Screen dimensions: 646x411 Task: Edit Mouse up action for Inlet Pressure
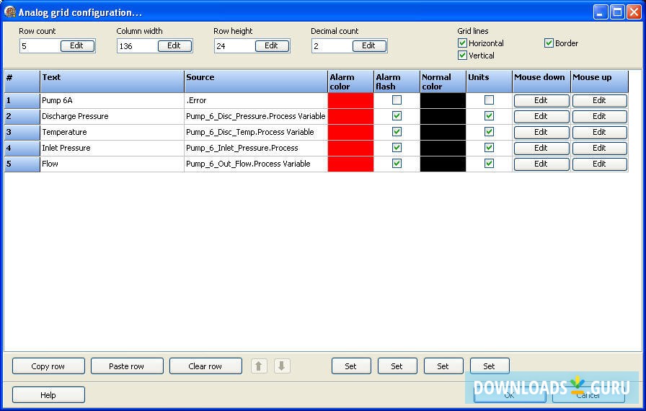pyautogui.click(x=599, y=149)
